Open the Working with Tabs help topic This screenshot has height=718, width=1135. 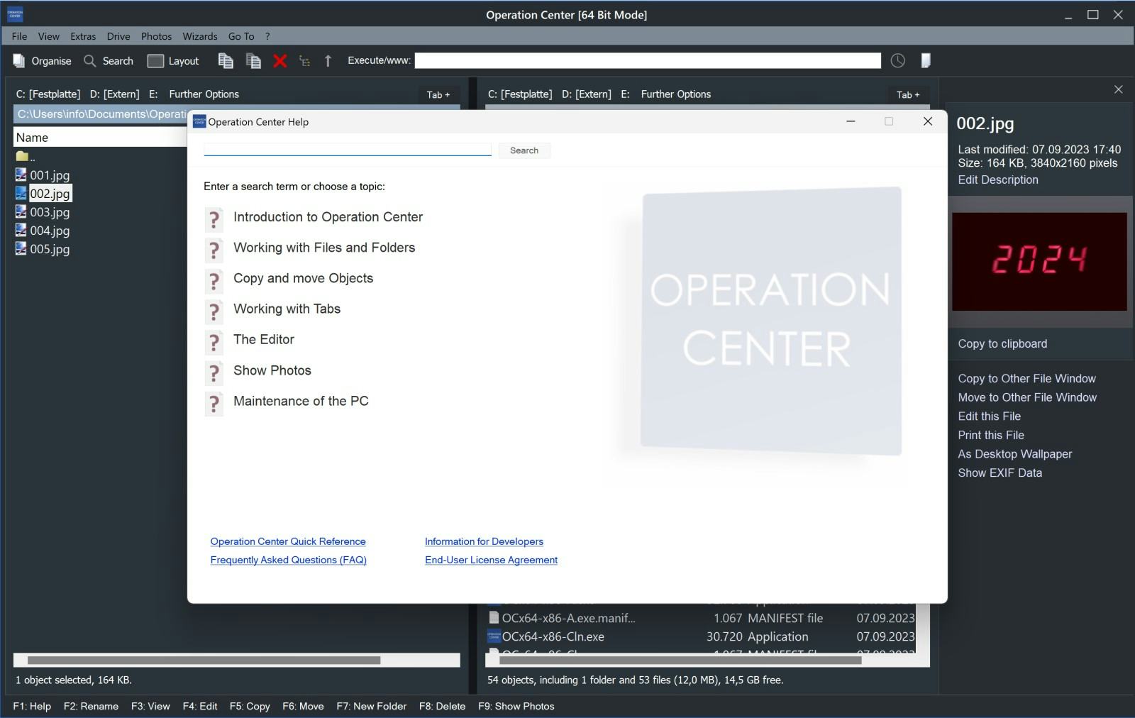pos(287,309)
